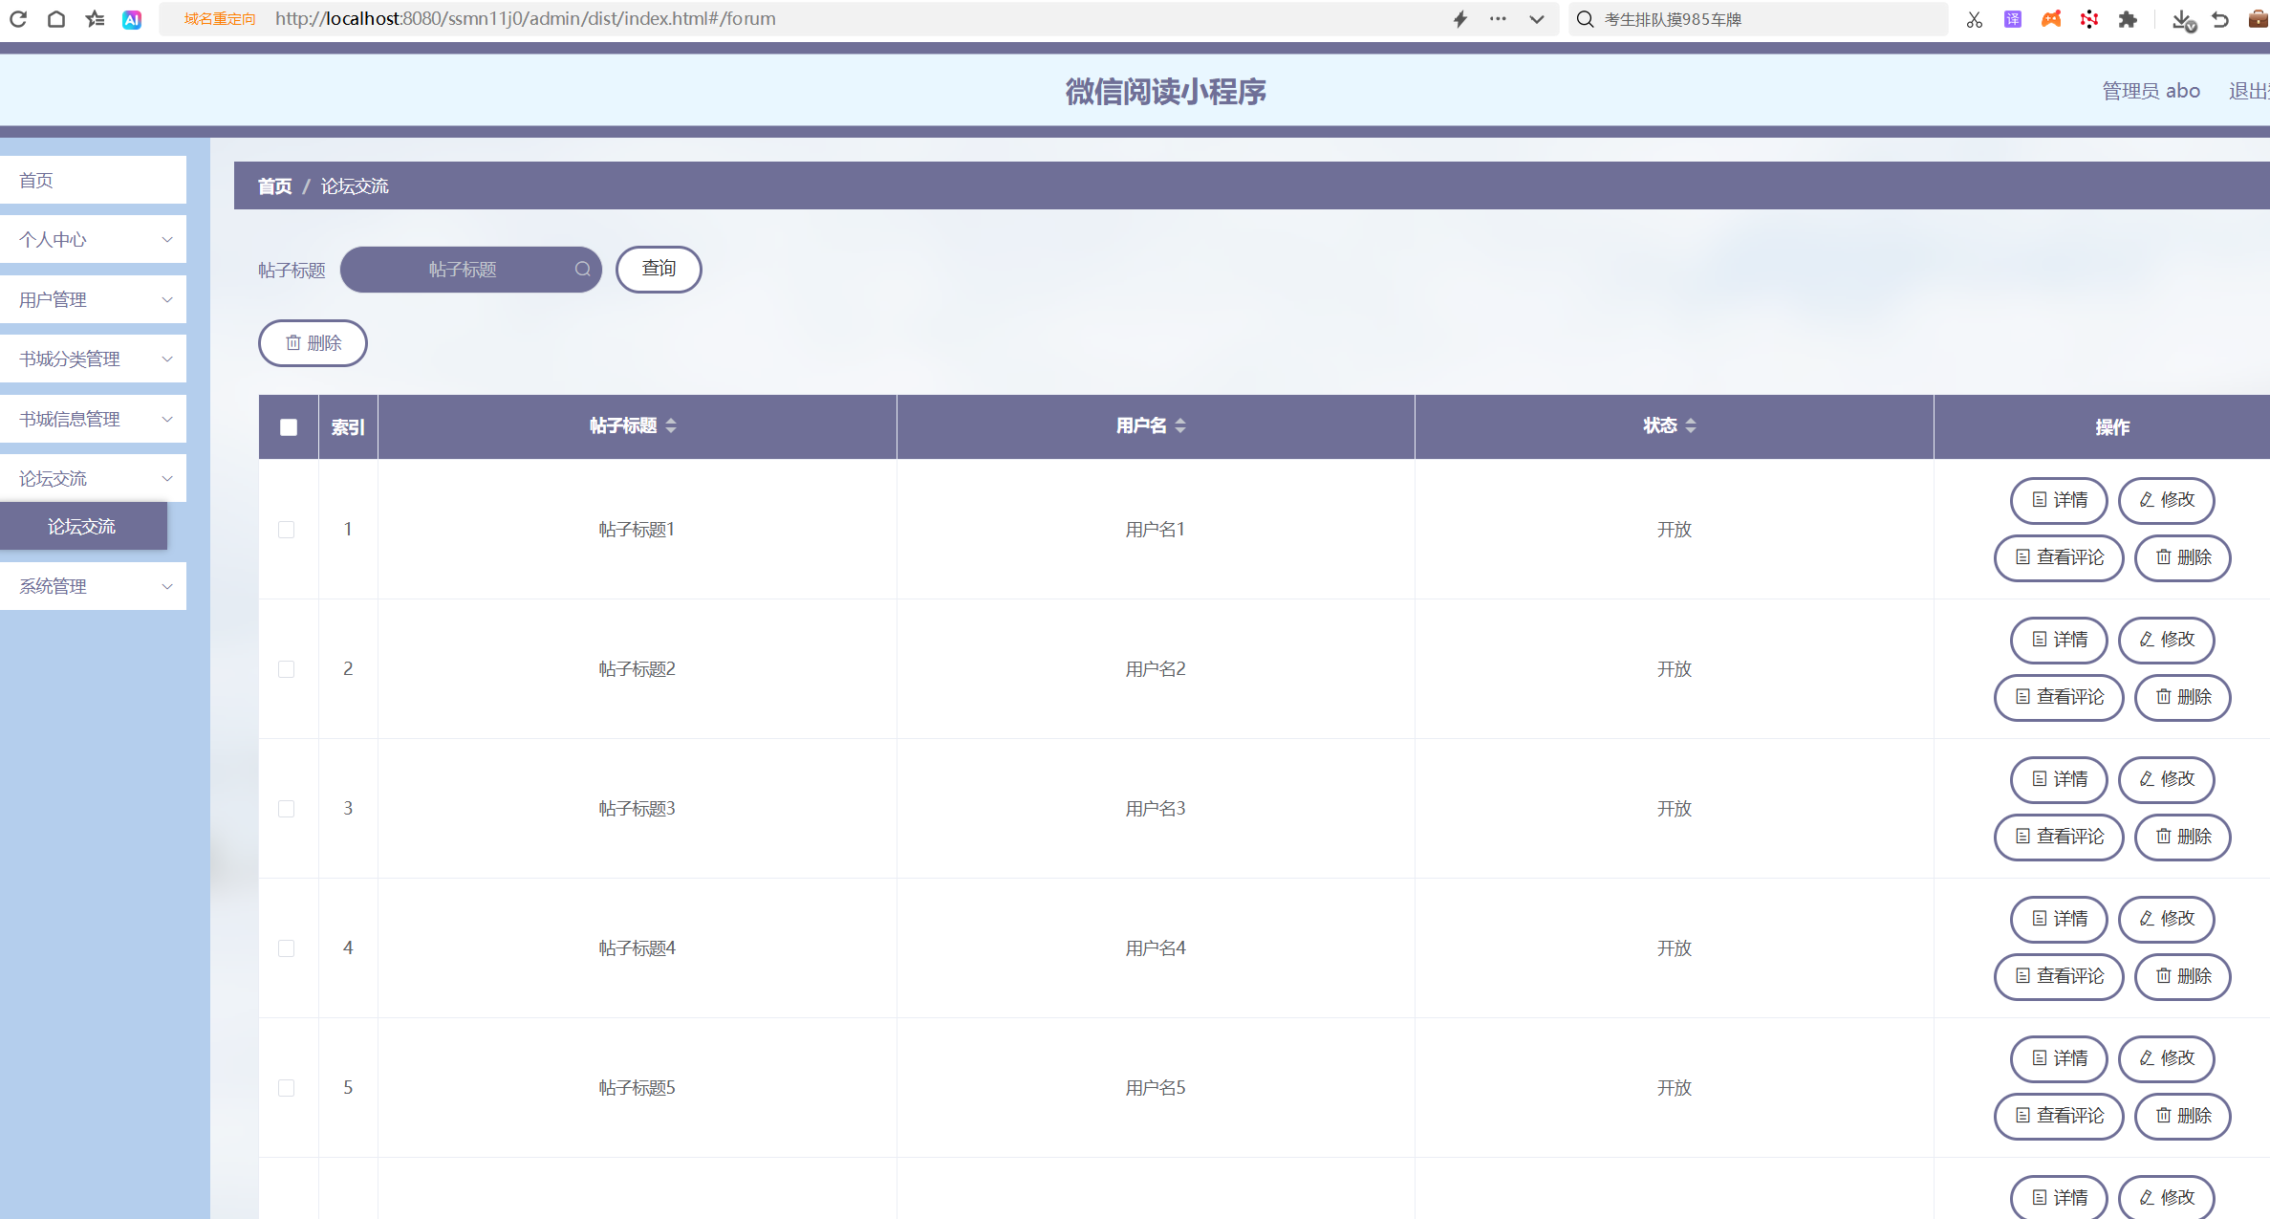The image size is (2270, 1219).
Task: Expand the 系统管理 sidebar menu
Action: point(93,587)
